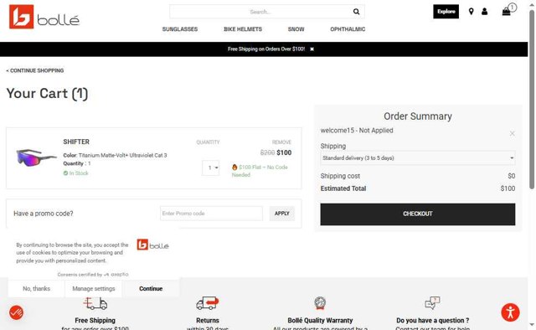Click the Quality Warranty badge icon

320,303
